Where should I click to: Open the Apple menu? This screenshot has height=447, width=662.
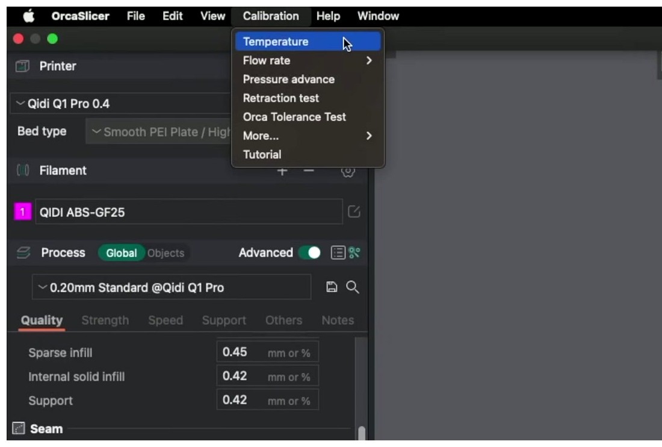coord(28,16)
